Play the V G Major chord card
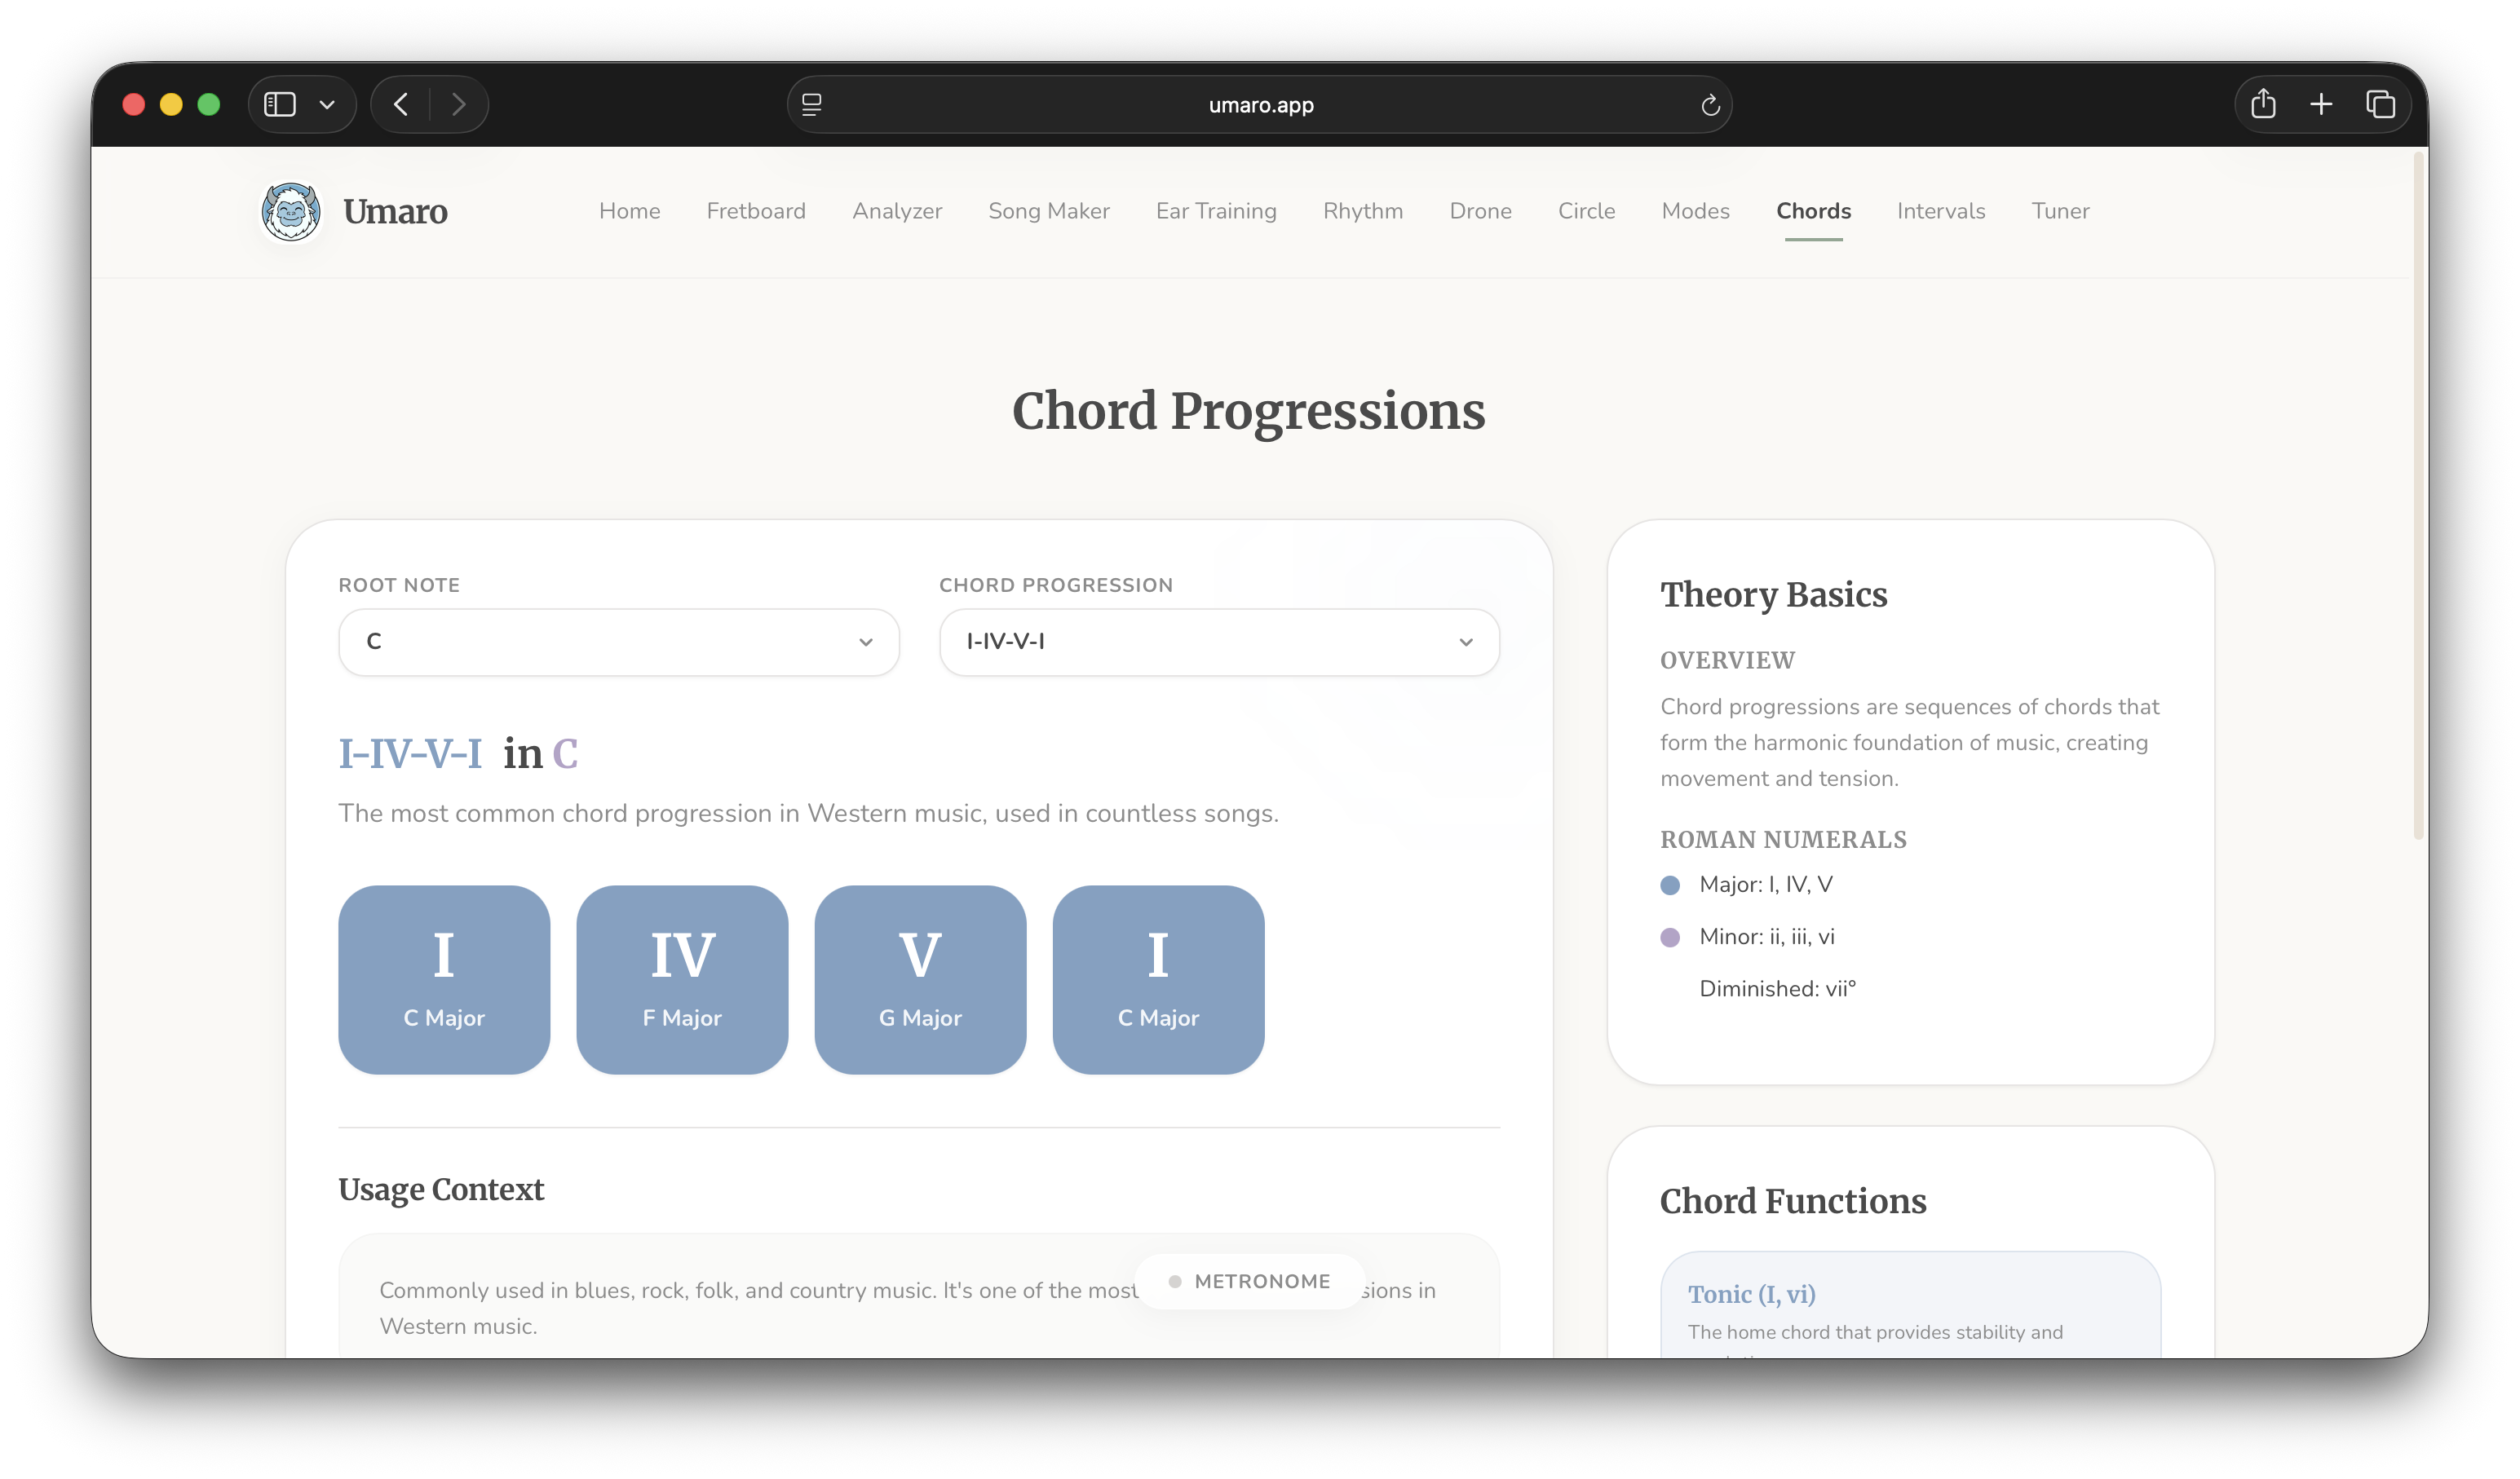Screen dimensions: 2520x1479 920,979
